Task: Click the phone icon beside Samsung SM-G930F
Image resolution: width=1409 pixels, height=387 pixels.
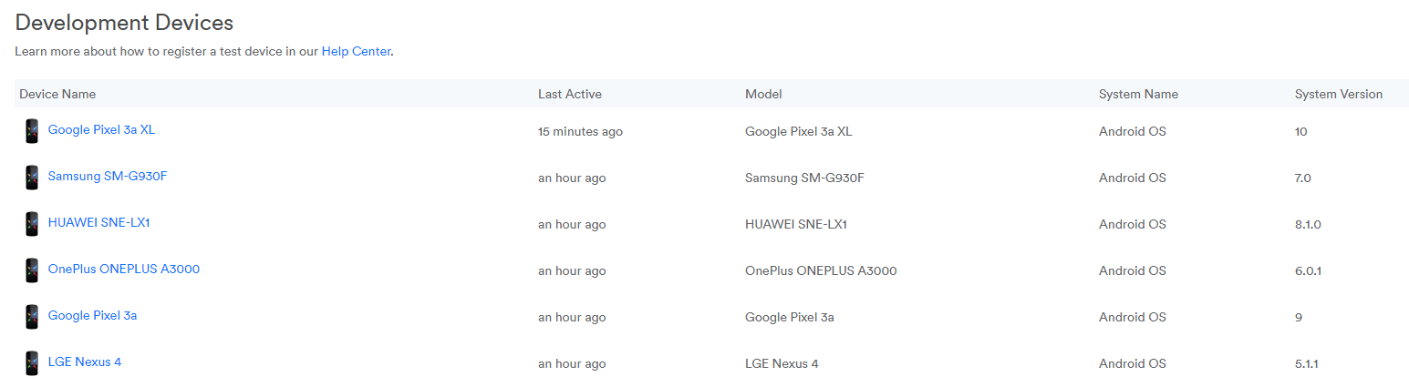Action: [32, 178]
